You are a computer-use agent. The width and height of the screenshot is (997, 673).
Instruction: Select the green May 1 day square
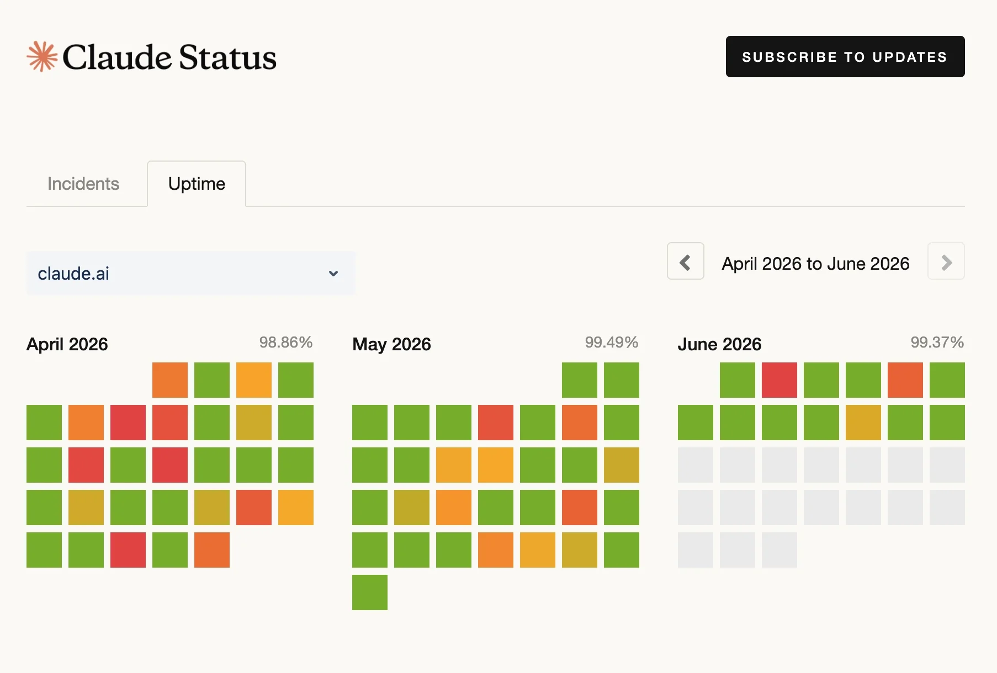(x=580, y=380)
